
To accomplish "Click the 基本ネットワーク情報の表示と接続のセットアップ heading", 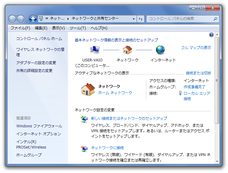I will point(116,40).
